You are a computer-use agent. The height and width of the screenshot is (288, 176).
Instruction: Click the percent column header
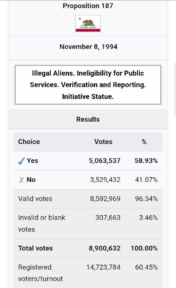click(x=144, y=142)
